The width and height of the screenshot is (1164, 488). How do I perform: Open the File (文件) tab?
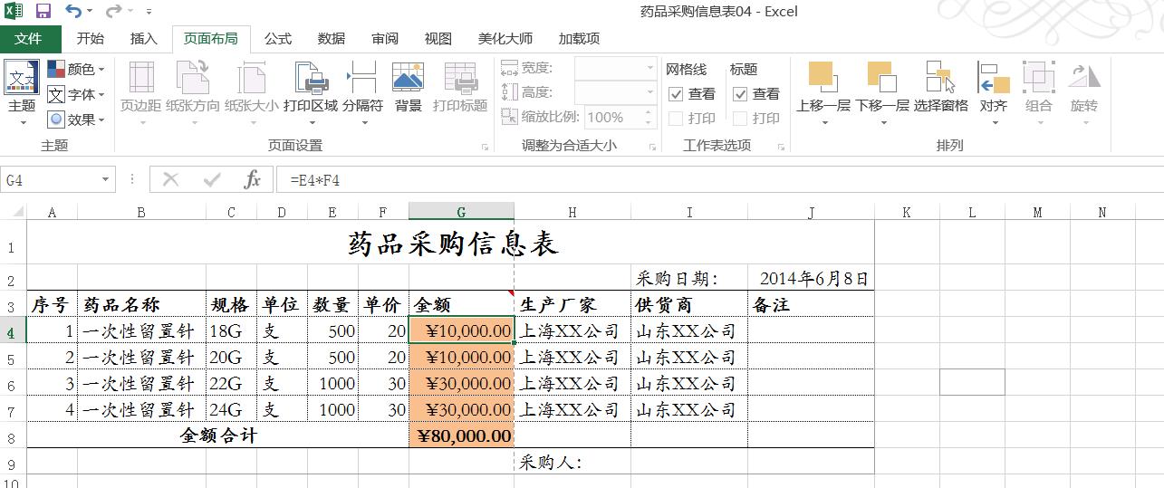tap(29, 39)
